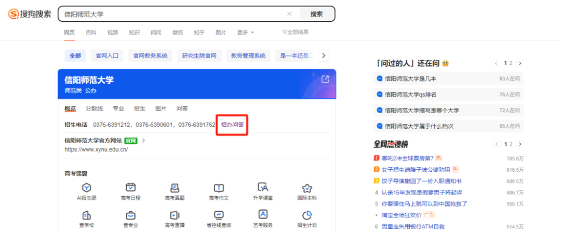Expand arrow next to official website title
Image resolution: width=561 pixels, height=233 pixels.
click(x=143, y=141)
